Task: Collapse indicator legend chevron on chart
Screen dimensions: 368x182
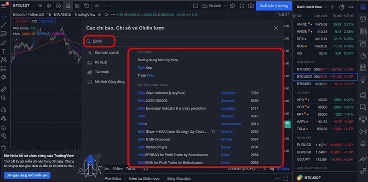Action: tap(16, 40)
